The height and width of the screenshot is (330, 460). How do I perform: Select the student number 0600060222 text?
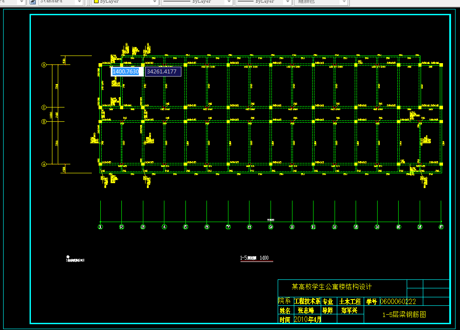click(x=398, y=301)
